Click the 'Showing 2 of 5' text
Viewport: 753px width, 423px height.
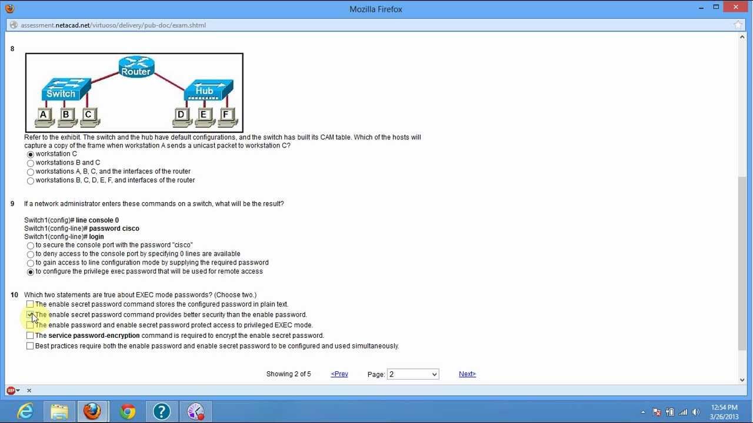288,374
